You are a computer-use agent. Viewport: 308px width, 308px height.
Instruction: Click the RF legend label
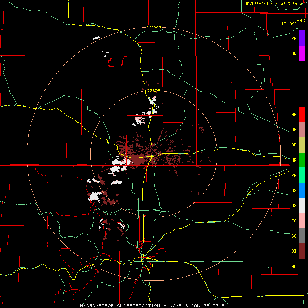point(294,38)
